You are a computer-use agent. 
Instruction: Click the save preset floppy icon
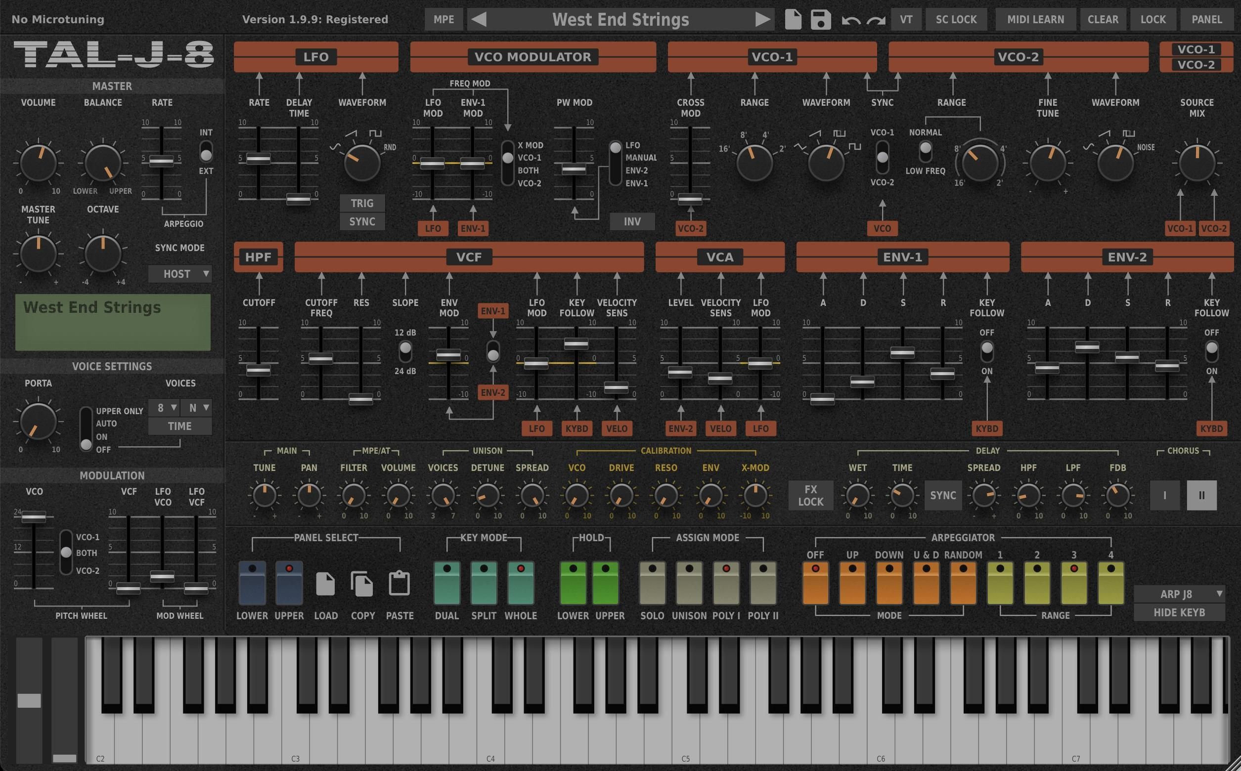point(821,19)
